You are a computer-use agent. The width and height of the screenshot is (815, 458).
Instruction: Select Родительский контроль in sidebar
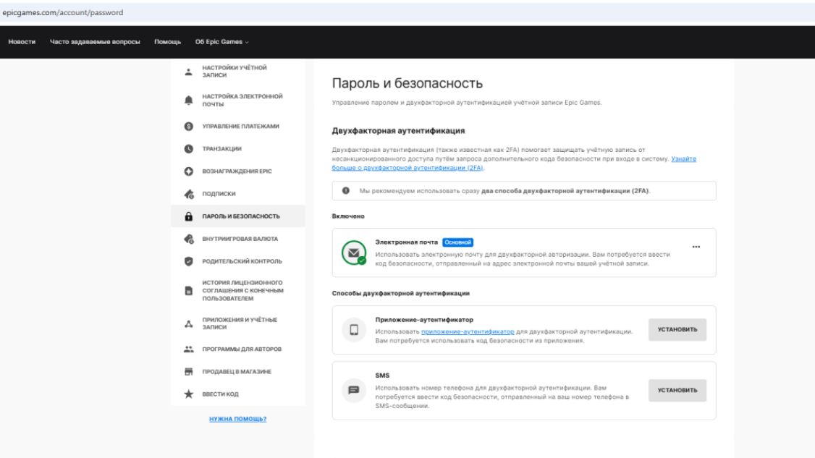point(238,261)
